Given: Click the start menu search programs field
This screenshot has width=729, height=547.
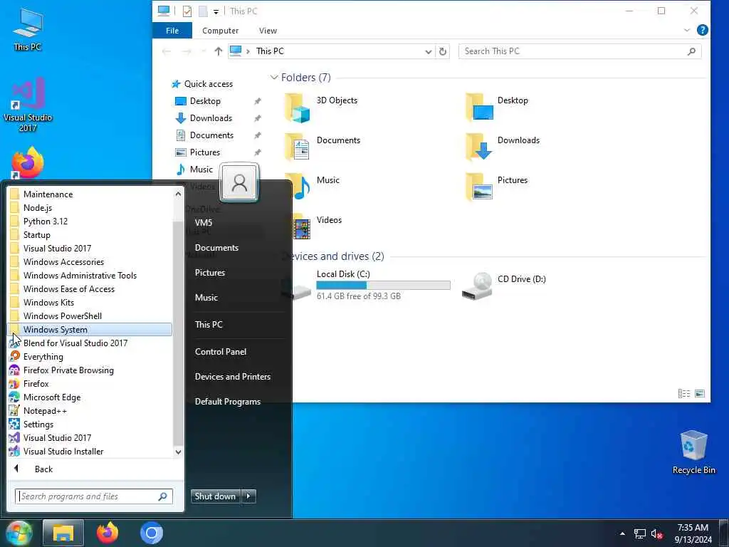Looking at the screenshot, I should pyautogui.click(x=94, y=496).
